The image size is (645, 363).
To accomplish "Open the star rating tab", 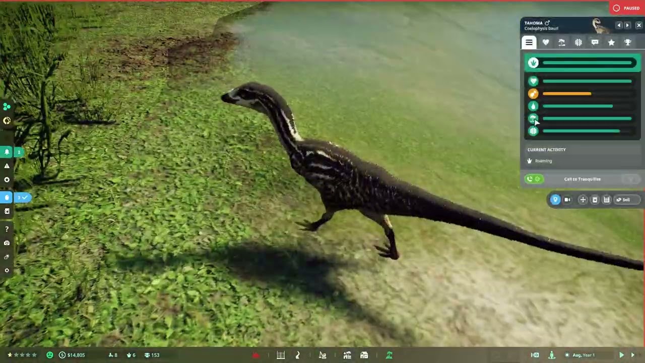I will pyautogui.click(x=611, y=42).
